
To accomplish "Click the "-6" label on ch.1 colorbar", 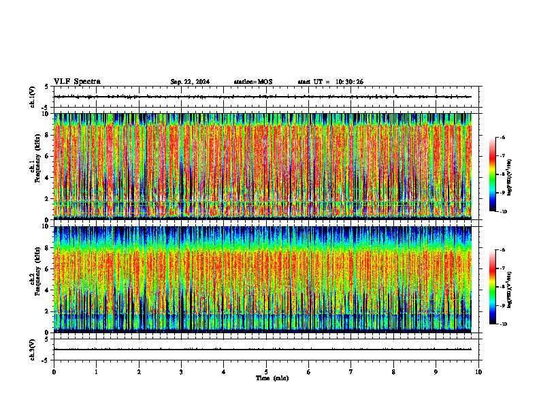I will click(x=502, y=137).
